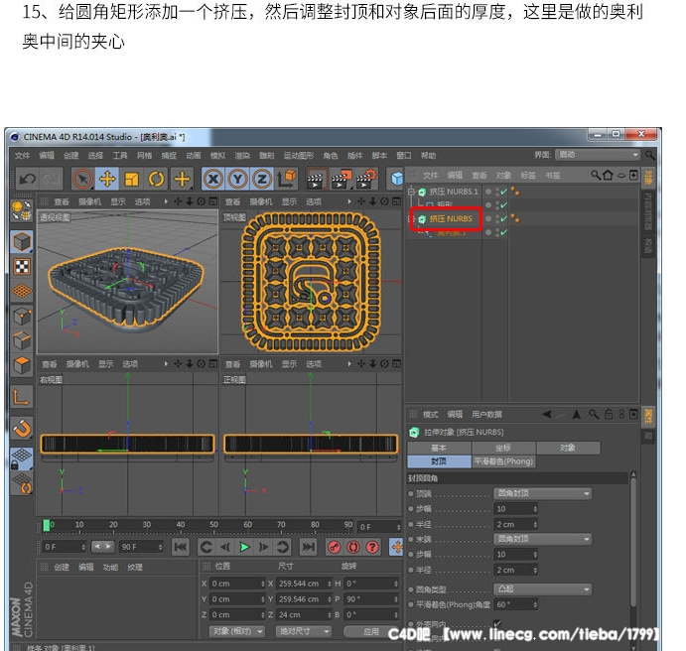
Task: Open the 文件 menu in the main menu bar
Action: coord(22,155)
